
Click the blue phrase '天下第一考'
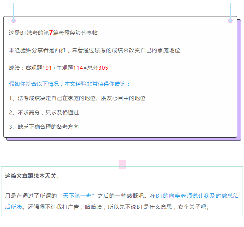click(77, 196)
